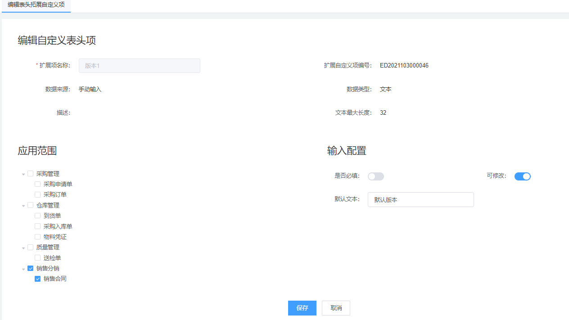Check the 物料凭证 checkbox
This screenshot has width=569, height=320.
coord(38,237)
